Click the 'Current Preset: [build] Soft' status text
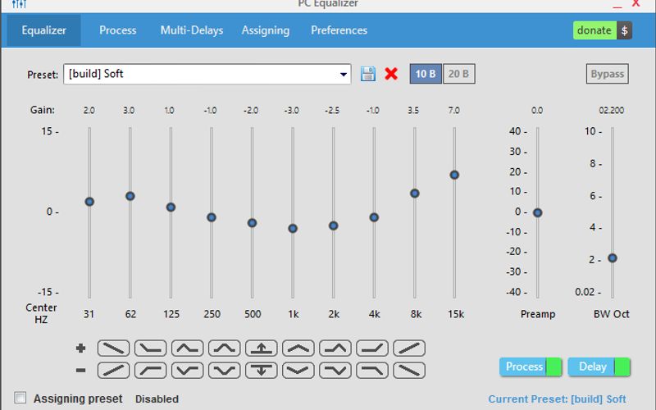 click(558, 399)
